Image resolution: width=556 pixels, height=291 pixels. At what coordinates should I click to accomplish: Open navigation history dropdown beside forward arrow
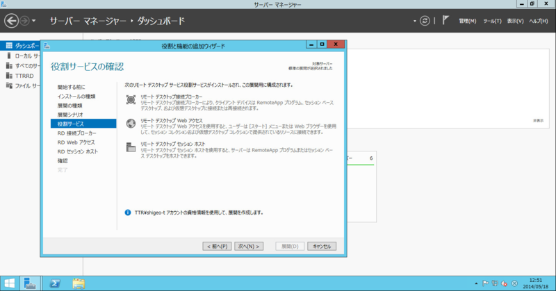click(x=33, y=21)
